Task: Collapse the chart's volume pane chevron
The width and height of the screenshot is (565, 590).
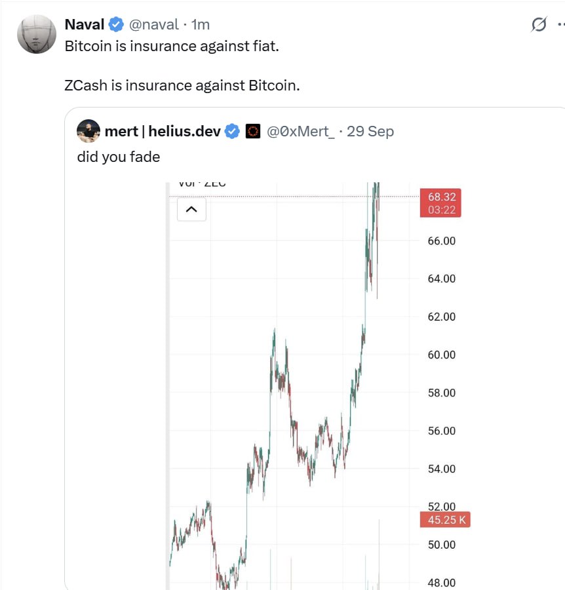Action: (191, 210)
